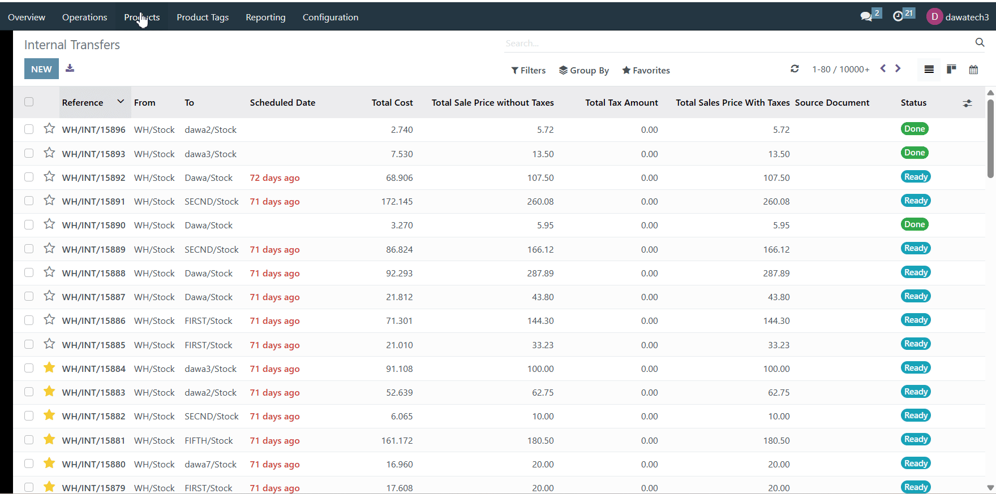Open transfer WH/INT/15879
The image size is (996, 494).
[x=93, y=488]
